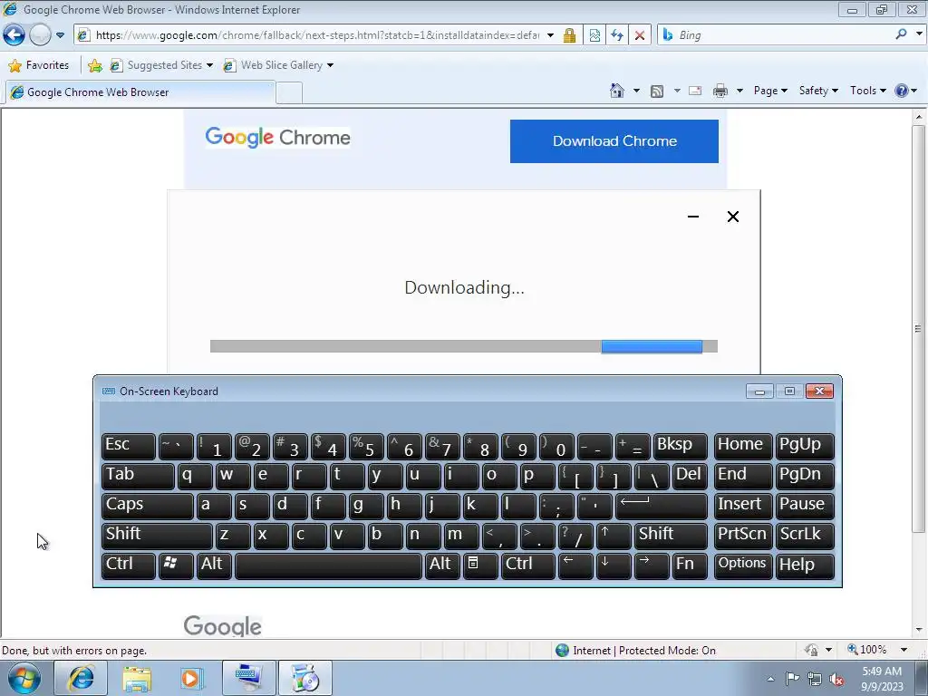The width and height of the screenshot is (928, 696).
Task: Stop loading with the red X icon
Action: 640,35
